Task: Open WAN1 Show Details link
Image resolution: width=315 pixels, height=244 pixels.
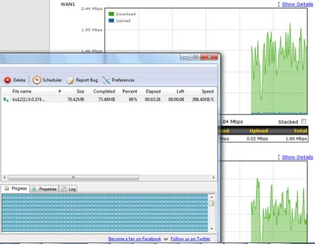Action: click(x=297, y=4)
